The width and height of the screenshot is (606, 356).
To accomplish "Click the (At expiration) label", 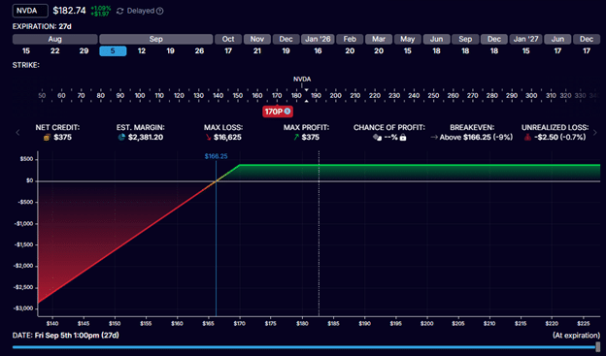I will coord(576,336).
